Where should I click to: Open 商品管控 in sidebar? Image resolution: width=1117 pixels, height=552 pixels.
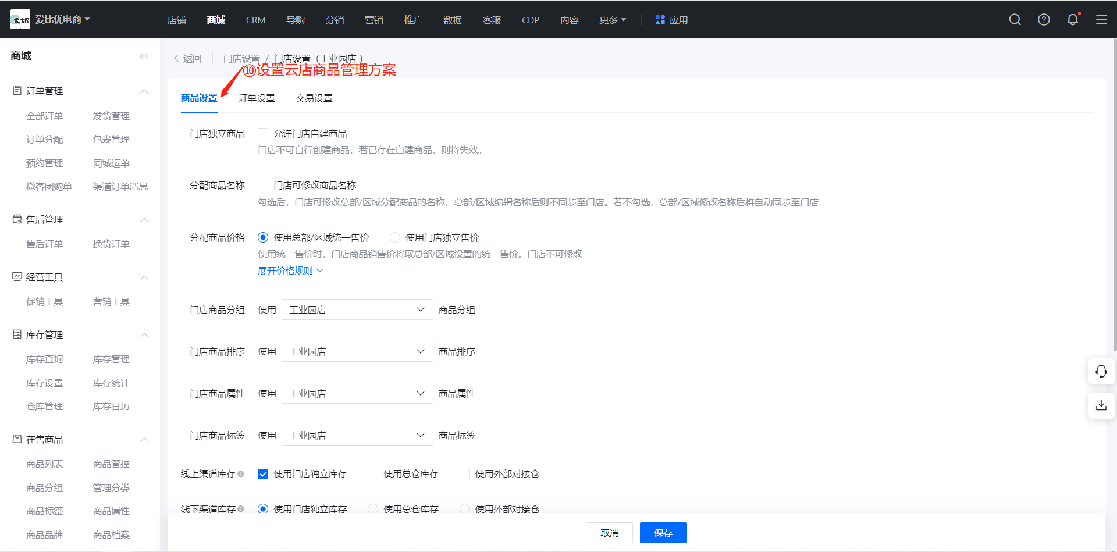click(x=111, y=464)
